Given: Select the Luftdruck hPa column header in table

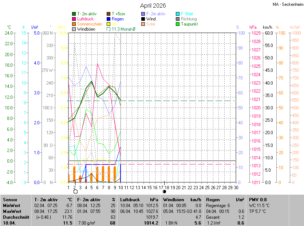Looking at the screenshot, I should coord(139,200).
